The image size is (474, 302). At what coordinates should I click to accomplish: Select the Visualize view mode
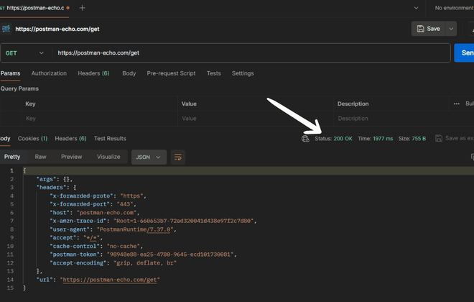pos(108,157)
